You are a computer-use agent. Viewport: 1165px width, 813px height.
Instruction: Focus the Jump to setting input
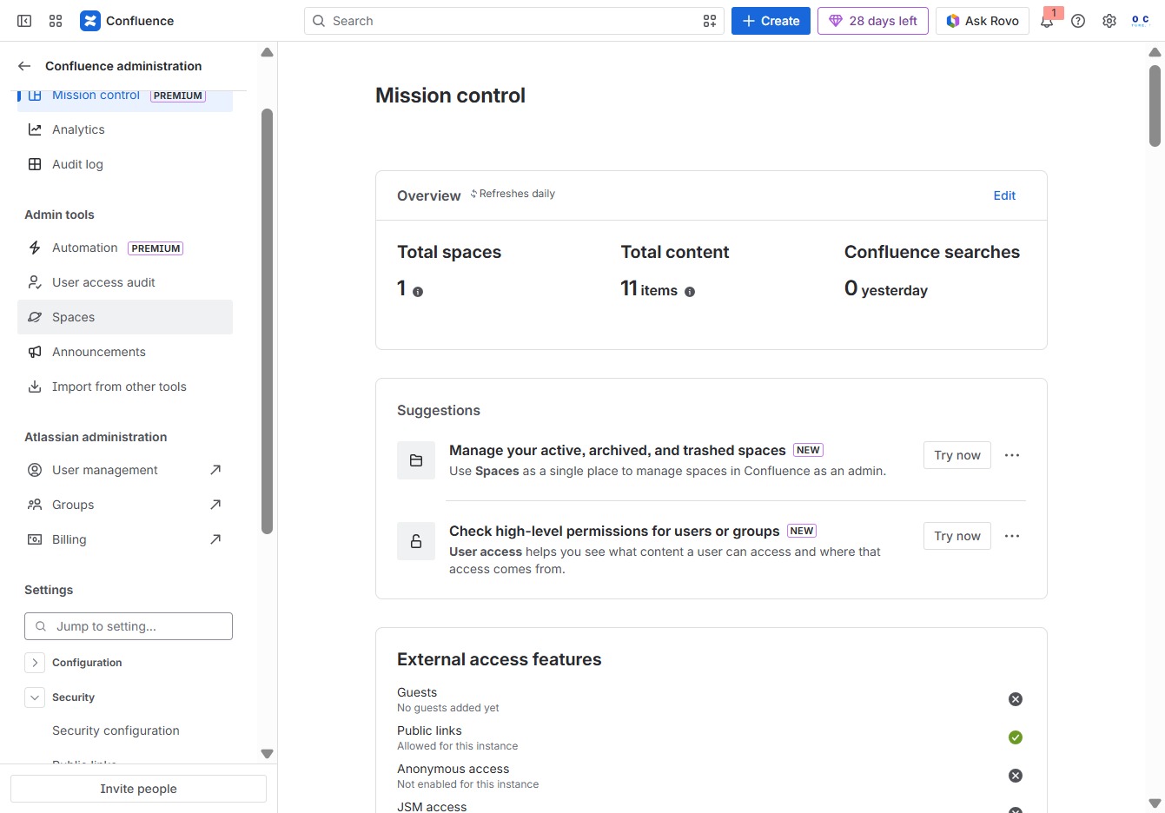click(x=129, y=626)
